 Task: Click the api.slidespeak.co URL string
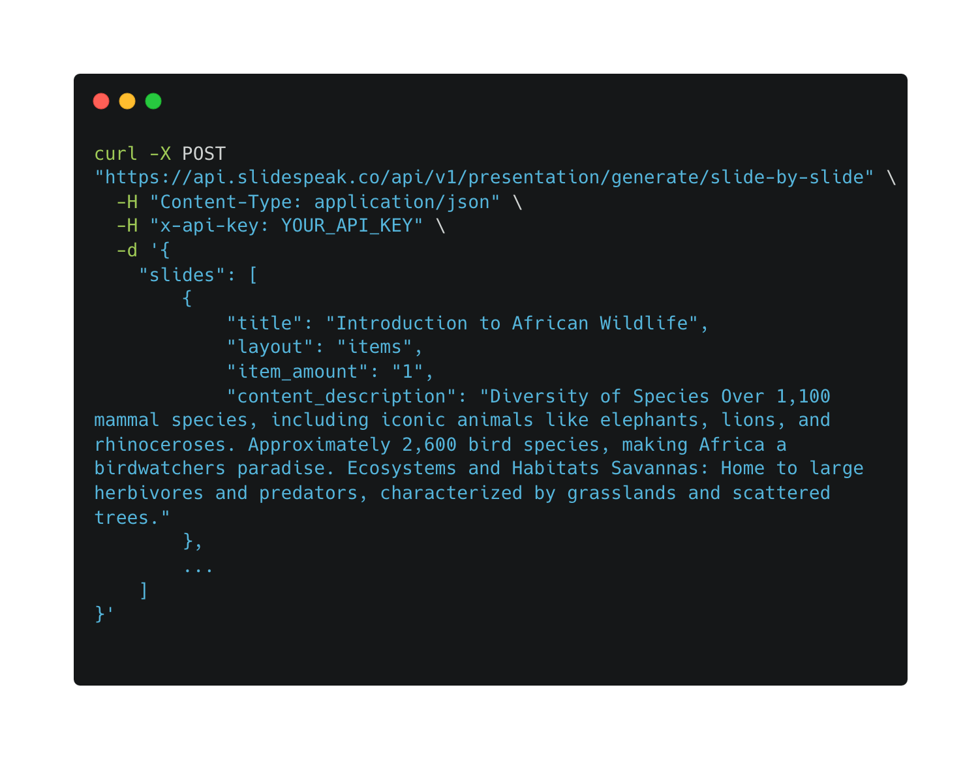pyautogui.click(x=484, y=177)
